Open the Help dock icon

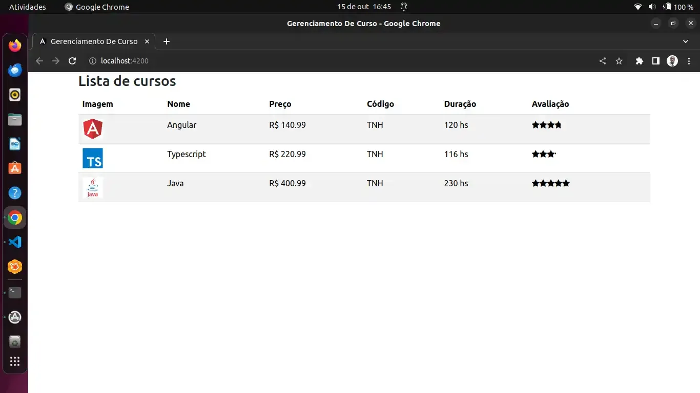pos(15,193)
